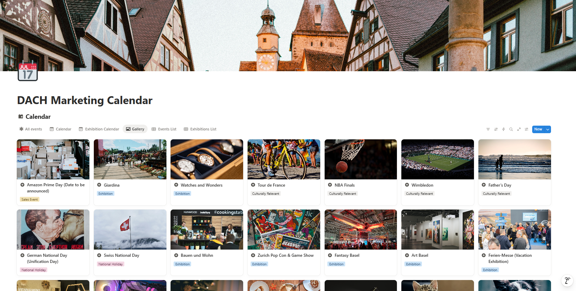Viewport: 576px width, 291px height.
Task: Click the page icon beside Bauen und Wohn
Action: (176, 255)
